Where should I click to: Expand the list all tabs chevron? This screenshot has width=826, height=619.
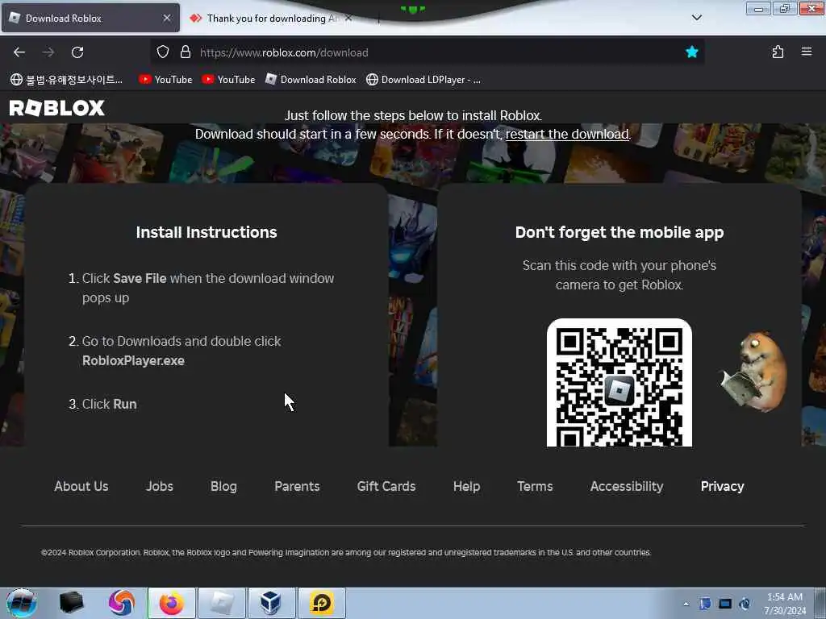(x=696, y=18)
